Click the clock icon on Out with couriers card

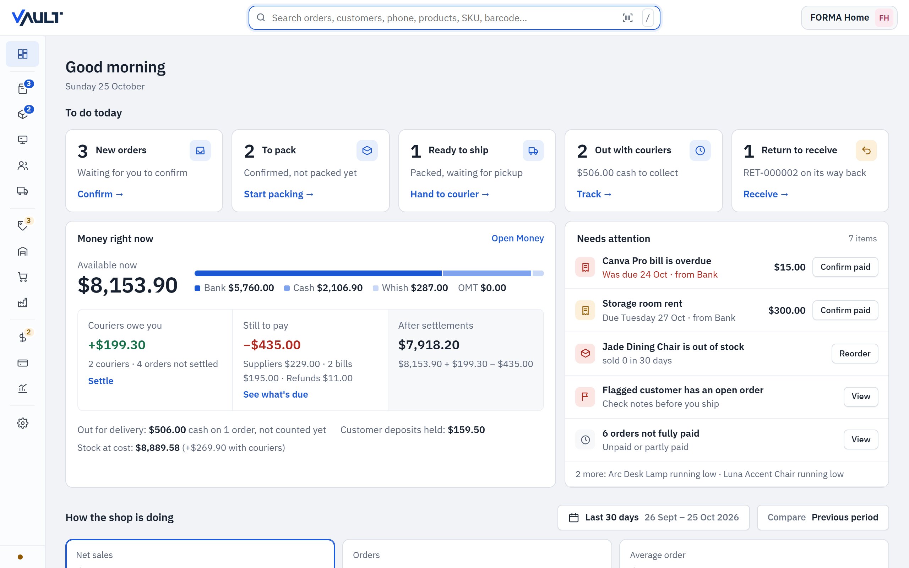[x=700, y=151]
